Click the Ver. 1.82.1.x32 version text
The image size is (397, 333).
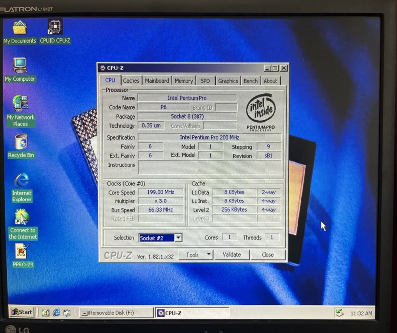click(x=155, y=256)
